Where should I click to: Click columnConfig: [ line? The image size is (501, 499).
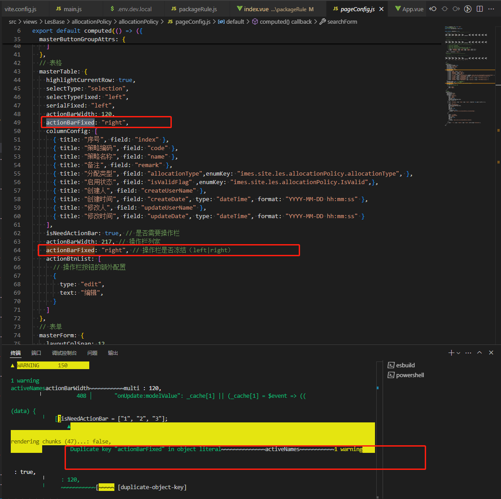point(72,131)
